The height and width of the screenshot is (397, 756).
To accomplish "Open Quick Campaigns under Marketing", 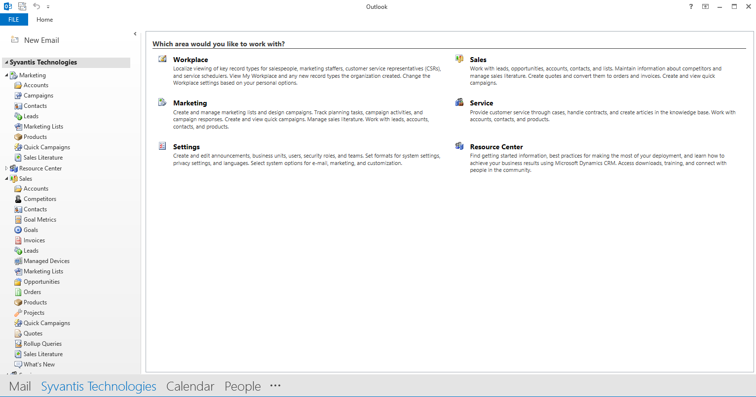I will [x=47, y=147].
